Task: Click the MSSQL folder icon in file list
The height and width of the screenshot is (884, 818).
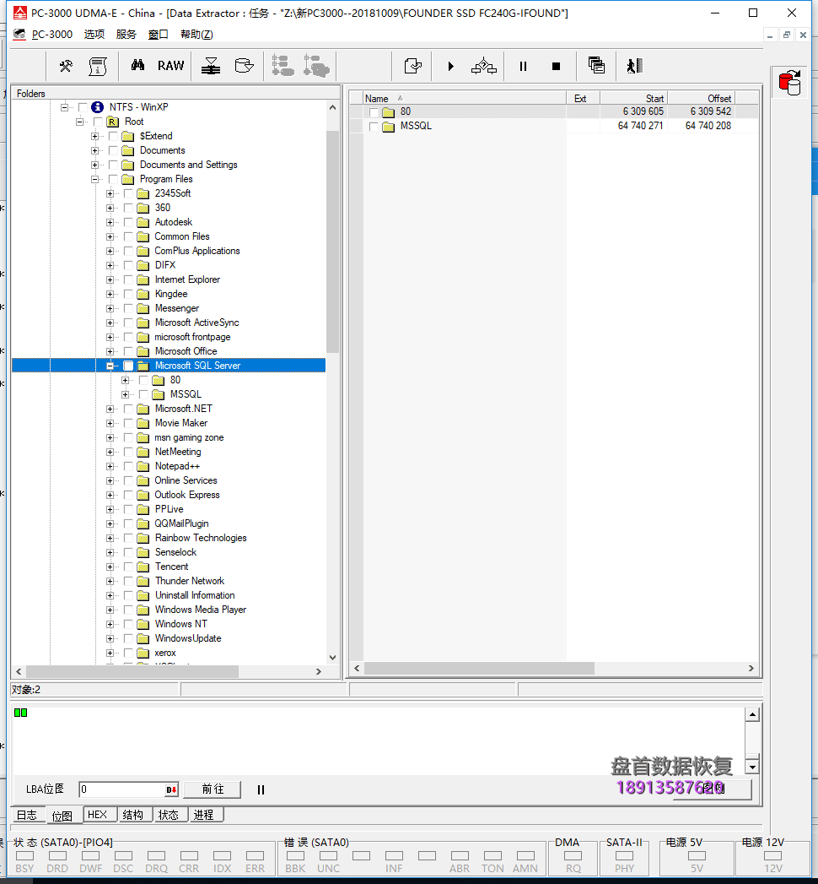Action: [389, 127]
